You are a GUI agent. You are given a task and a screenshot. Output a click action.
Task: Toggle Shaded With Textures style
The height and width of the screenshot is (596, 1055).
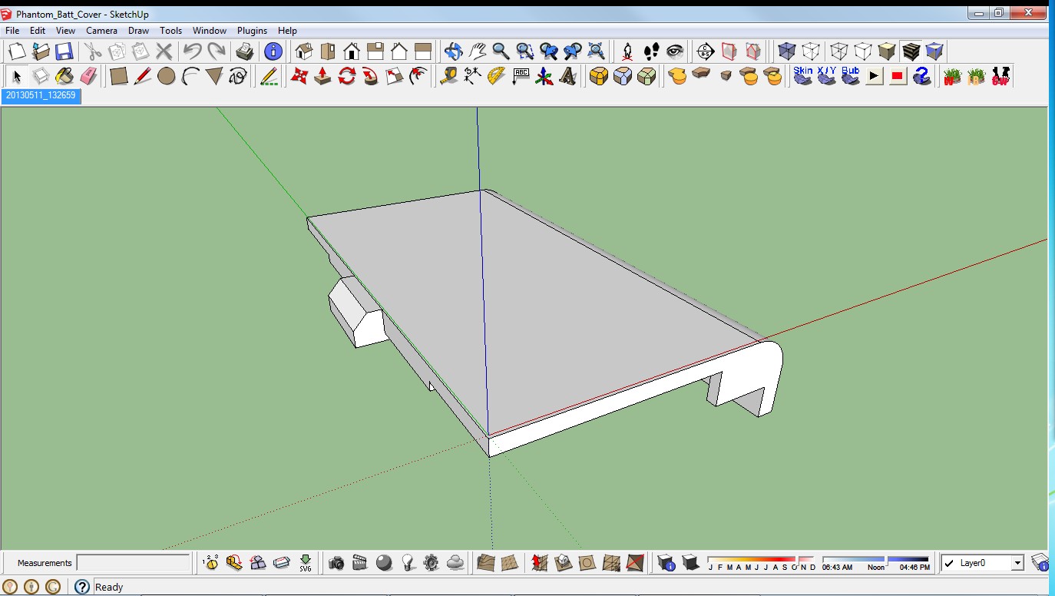pos(911,51)
